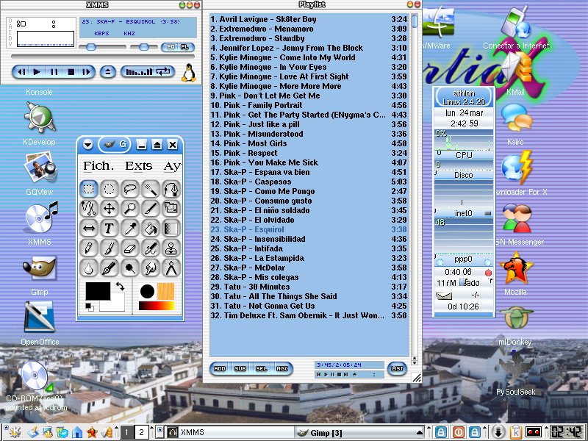Select the Rectangle Select tool in Gimp
Image resolution: width=588 pixels, height=441 pixels.
(89, 189)
